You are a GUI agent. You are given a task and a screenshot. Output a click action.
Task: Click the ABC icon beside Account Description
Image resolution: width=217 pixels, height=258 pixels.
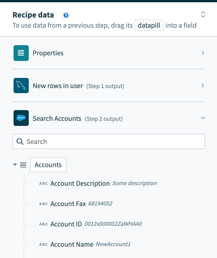tap(43, 183)
